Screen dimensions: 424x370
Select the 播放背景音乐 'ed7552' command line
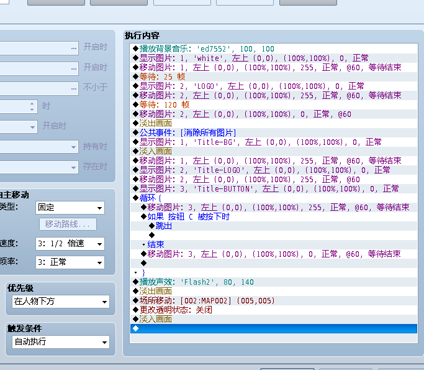[x=274, y=49]
